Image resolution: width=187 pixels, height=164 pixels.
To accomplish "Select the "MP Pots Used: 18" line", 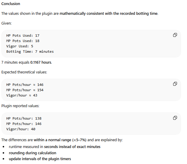I will click(x=23, y=41).
